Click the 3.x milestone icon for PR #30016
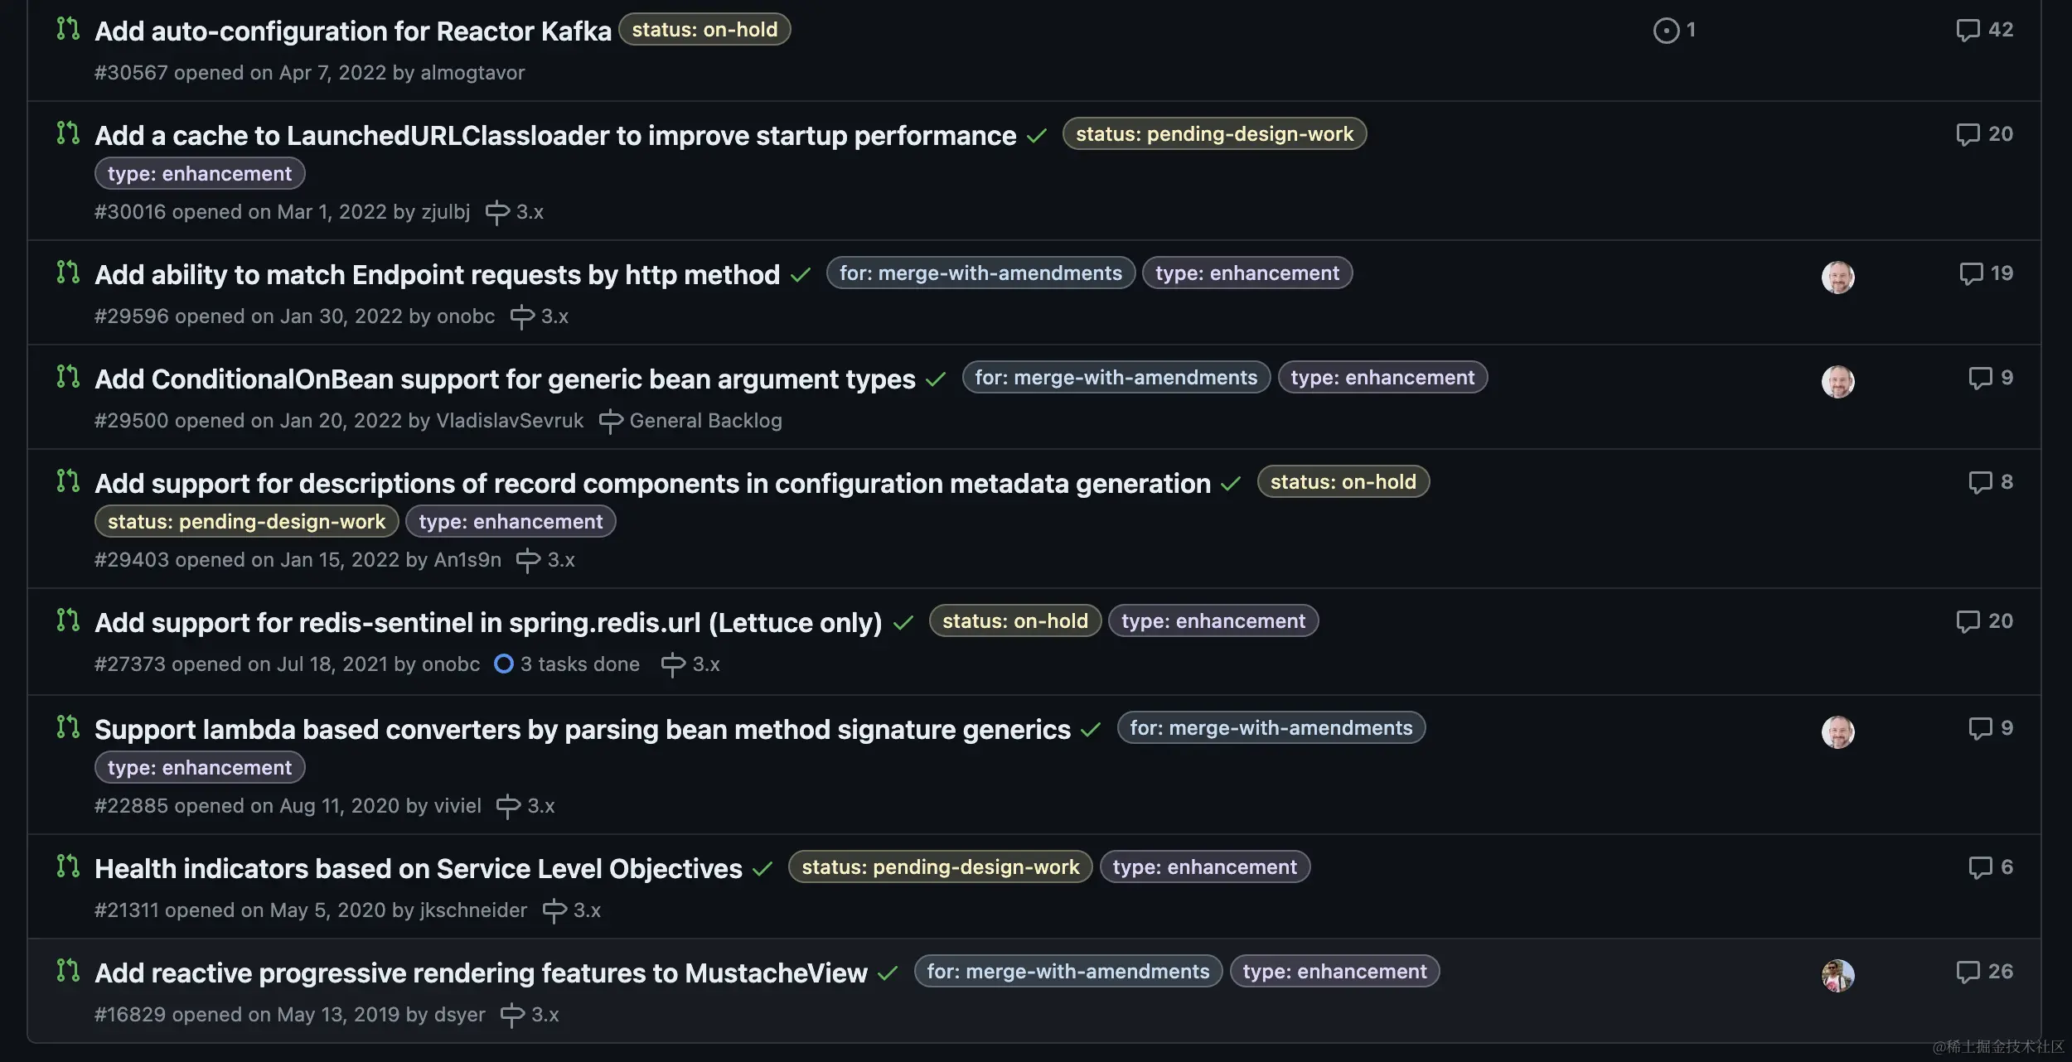The height and width of the screenshot is (1062, 2072). (497, 212)
